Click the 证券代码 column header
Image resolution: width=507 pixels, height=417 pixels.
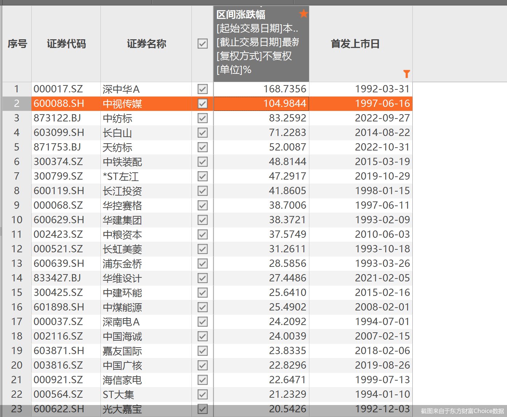coord(66,44)
